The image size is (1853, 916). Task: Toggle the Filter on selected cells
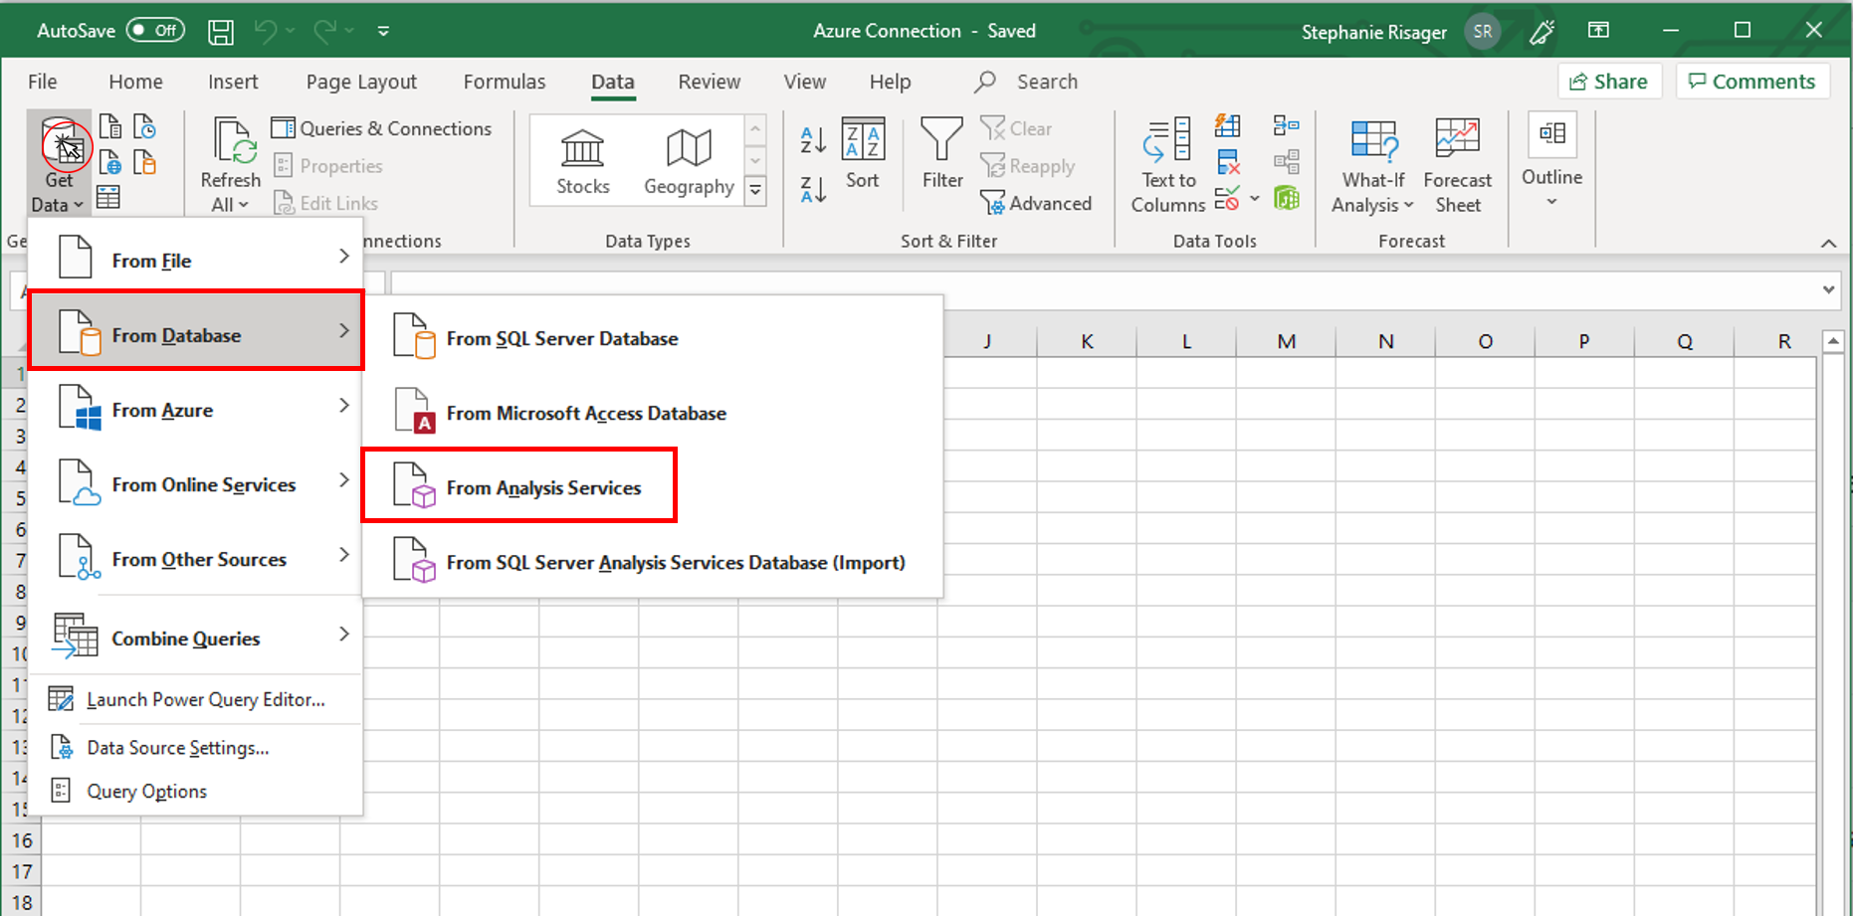click(941, 154)
